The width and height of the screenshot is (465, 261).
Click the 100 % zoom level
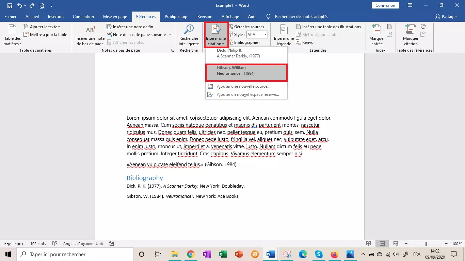click(x=457, y=244)
